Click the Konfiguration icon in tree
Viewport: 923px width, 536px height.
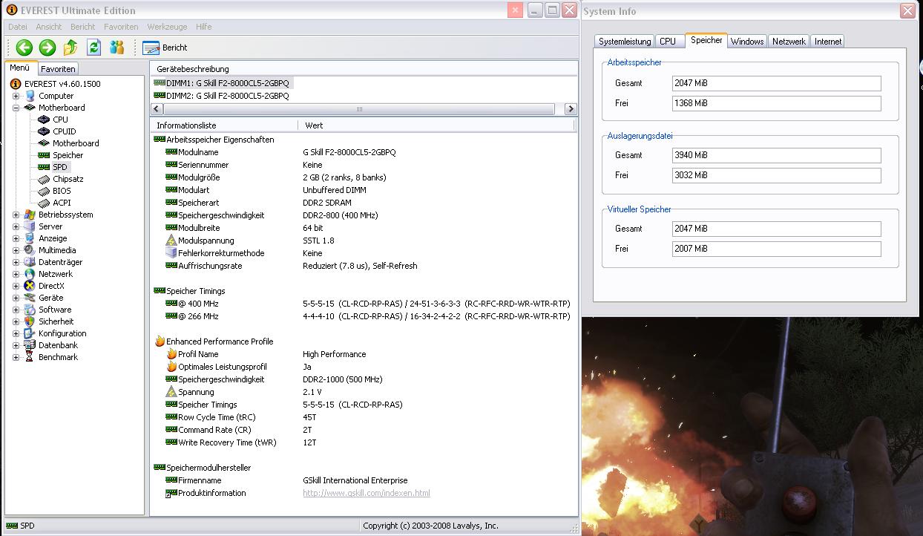pos(30,333)
